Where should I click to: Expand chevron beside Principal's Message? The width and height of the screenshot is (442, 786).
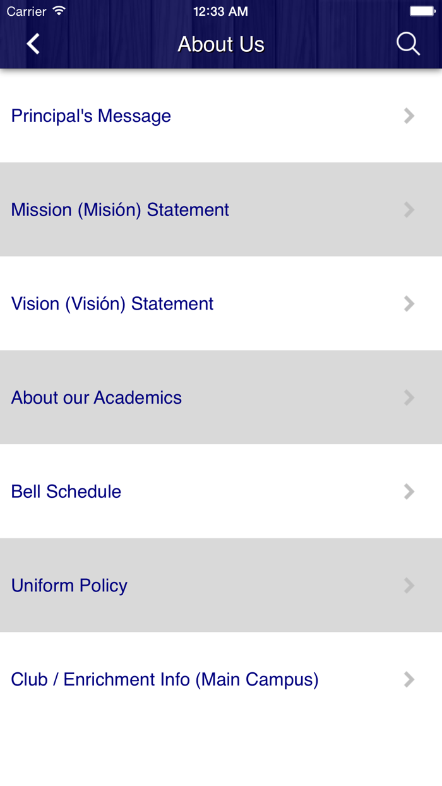click(x=409, y=116)
